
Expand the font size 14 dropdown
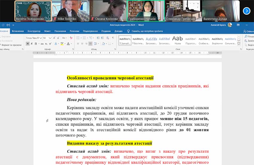(x=50, y=38)
